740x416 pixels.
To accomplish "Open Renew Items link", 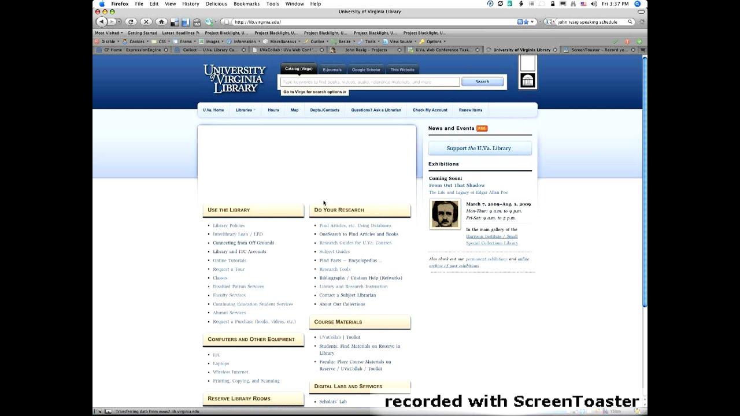I will click(471, 110).
